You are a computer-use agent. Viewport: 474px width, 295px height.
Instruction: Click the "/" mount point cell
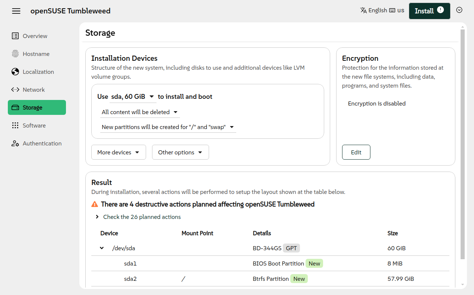click(183, 279)
